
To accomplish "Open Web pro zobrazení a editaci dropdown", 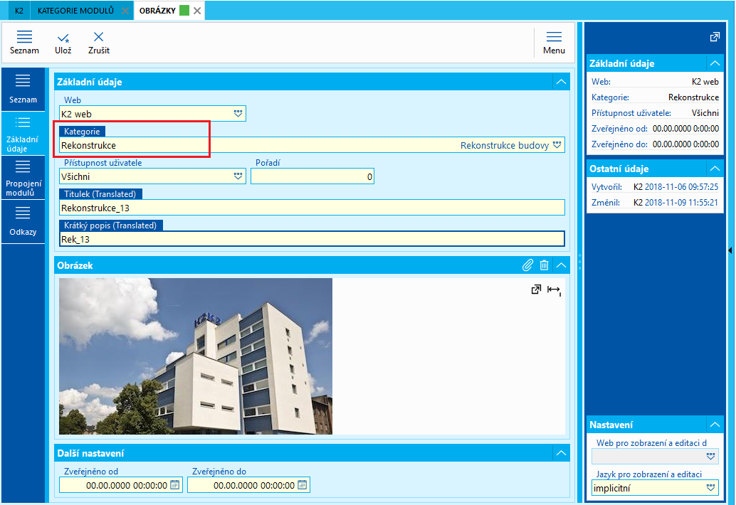I will [x=710, y=456].
